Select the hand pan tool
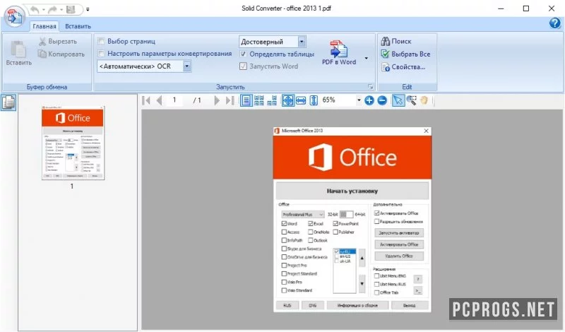 tap(424, 100)
